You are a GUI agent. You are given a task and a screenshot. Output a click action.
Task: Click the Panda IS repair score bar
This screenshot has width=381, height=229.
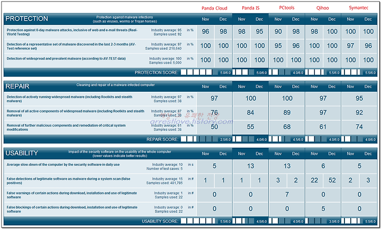pyautogui.click(x=243, y=139)
